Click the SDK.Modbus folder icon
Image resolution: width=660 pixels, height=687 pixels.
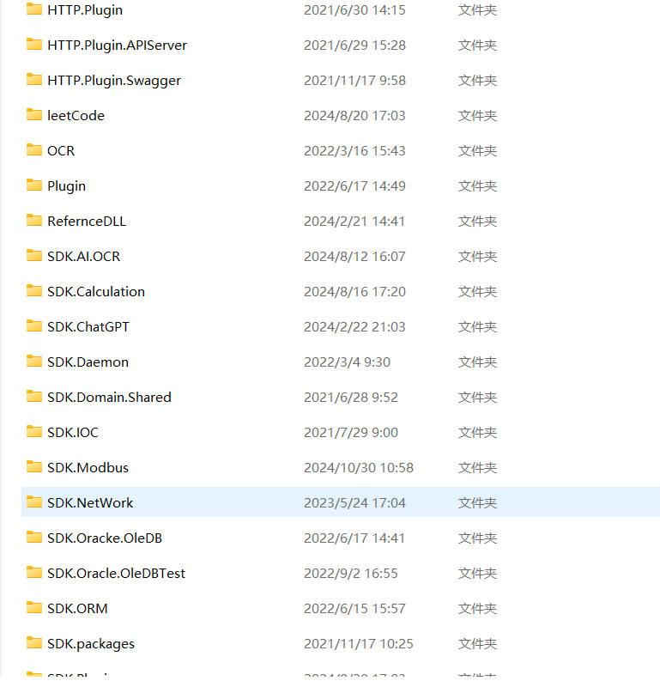click(x=34, y=466)
